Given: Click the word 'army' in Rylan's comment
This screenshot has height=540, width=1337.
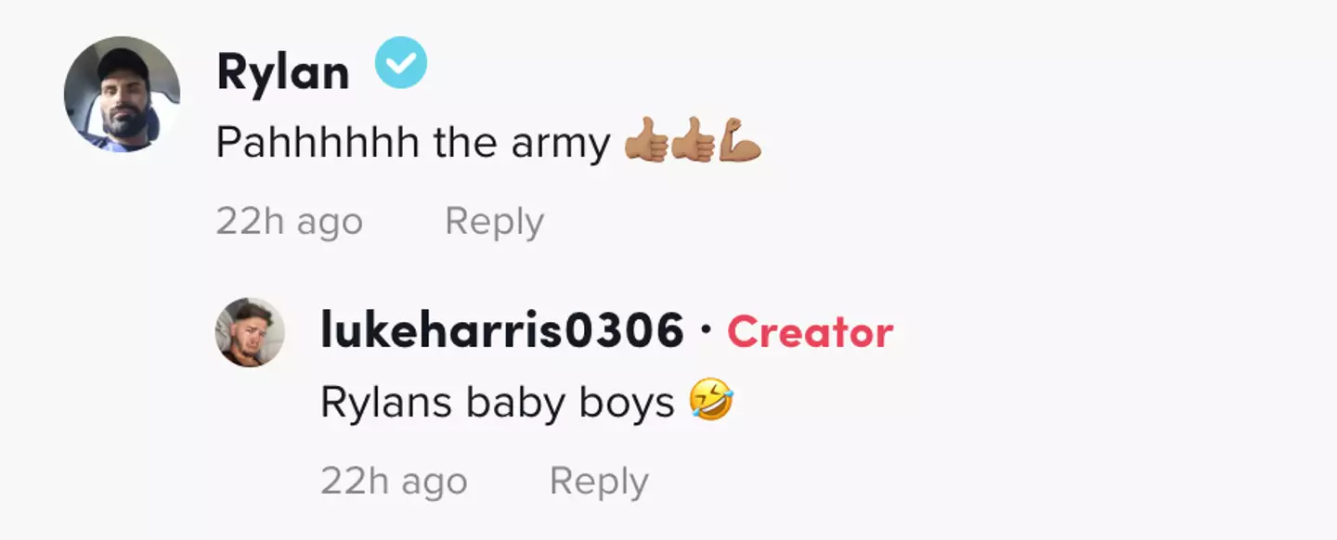Looking at the screenshot, I should 560,146.
